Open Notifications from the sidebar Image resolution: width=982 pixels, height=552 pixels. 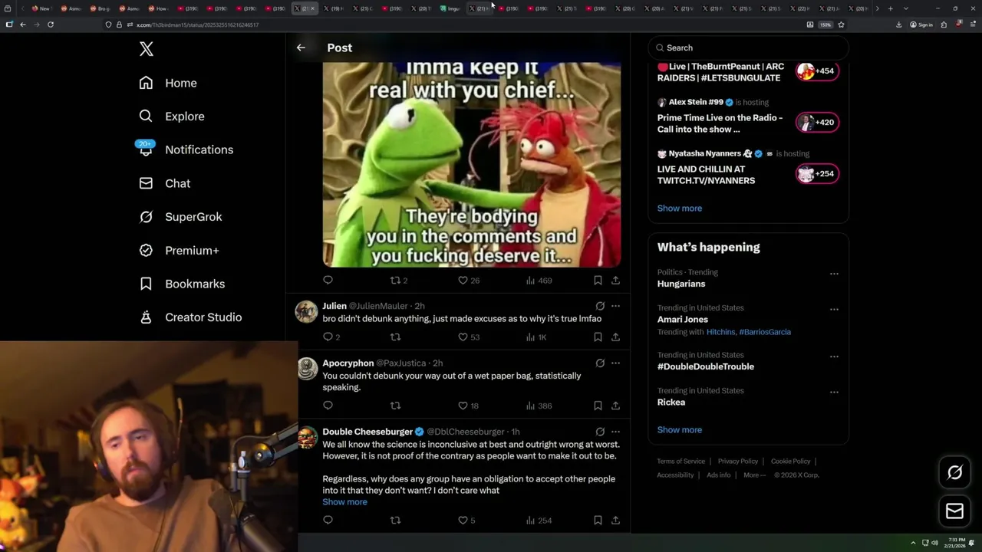[x=198, y=149]
